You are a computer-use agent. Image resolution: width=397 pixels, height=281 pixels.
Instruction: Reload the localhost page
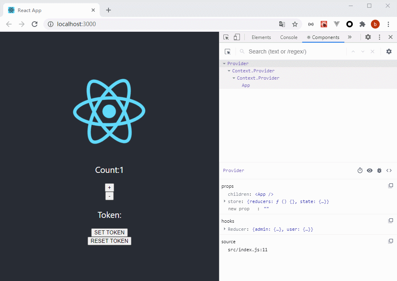[x=35, y=24]
